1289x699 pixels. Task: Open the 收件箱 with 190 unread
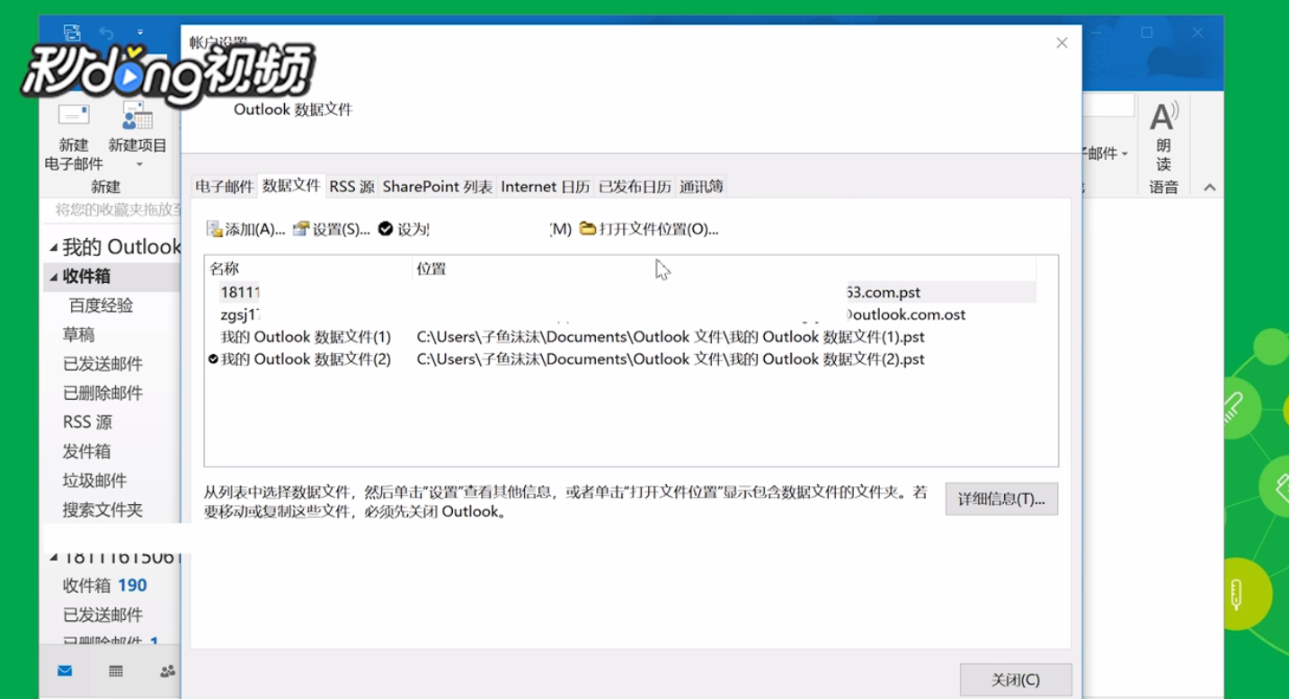click(x=104, y=586)
